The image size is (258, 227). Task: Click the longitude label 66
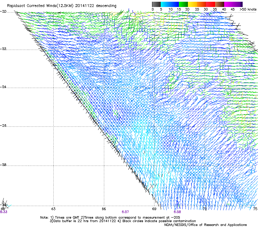coord(104,209)
